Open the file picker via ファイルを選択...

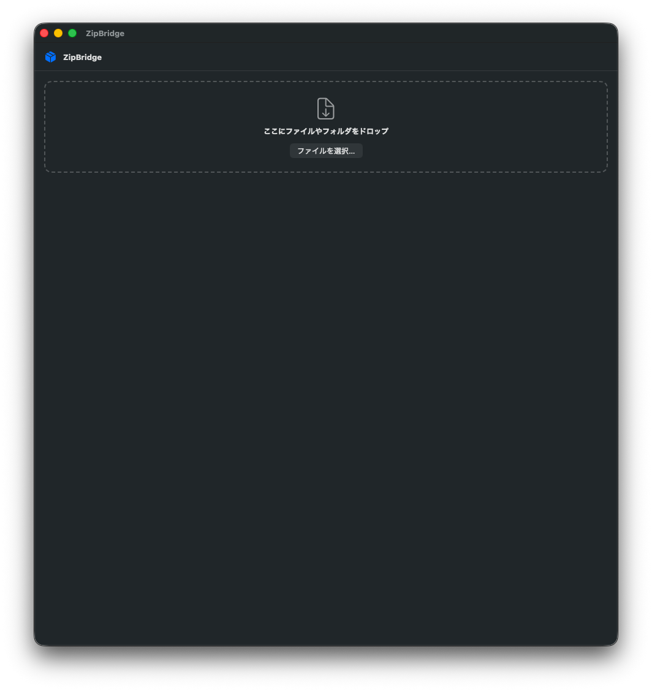tap(326, 151)
